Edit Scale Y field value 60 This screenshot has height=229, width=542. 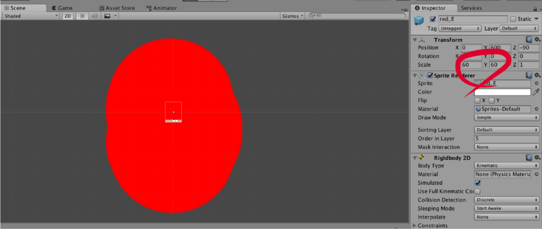click(x=500, y=65)
